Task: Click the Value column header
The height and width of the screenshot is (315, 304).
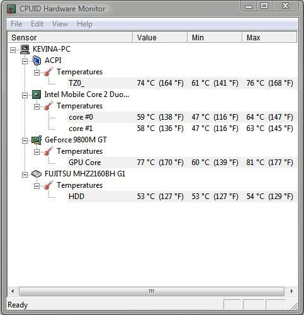Action: pos(160,38)
